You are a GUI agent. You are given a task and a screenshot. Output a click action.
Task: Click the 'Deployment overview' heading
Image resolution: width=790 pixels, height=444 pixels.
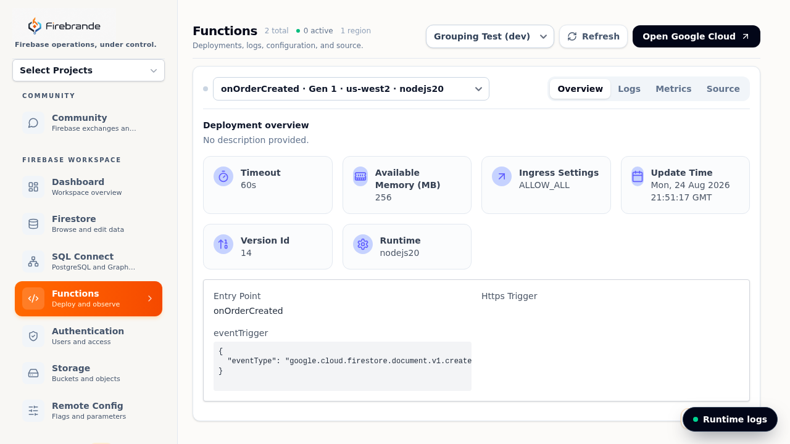point(256,125)
